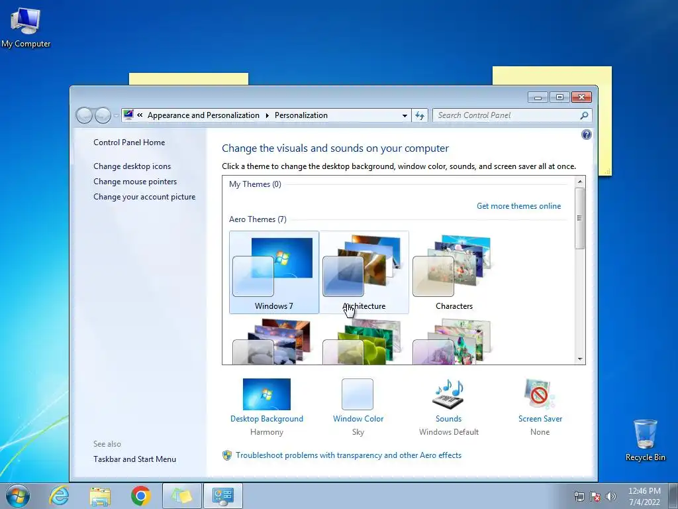The height and width of the screenshot is (509, 678).
Task: Select the Nature theme thumbnail below Architecture
Action: (x=363, y=341)
